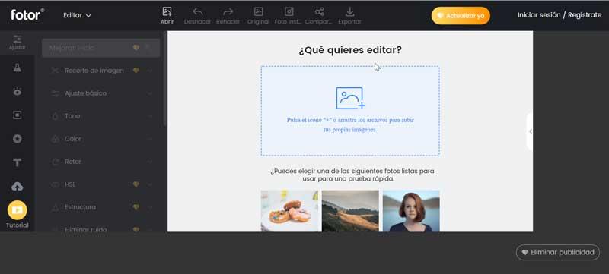This screenshot has width=609, height=274.
Task: Open the beauty eye panel
Action: [x=17, y=92]
